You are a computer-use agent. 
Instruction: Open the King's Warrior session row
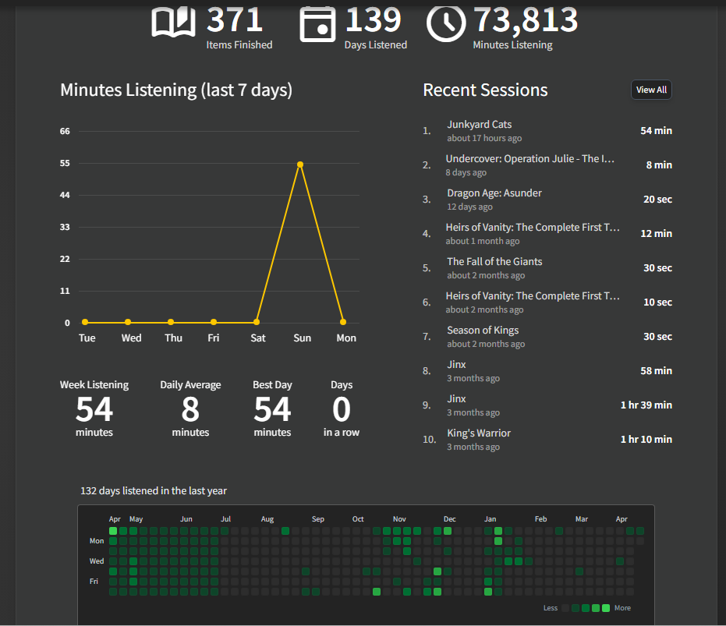479,433
